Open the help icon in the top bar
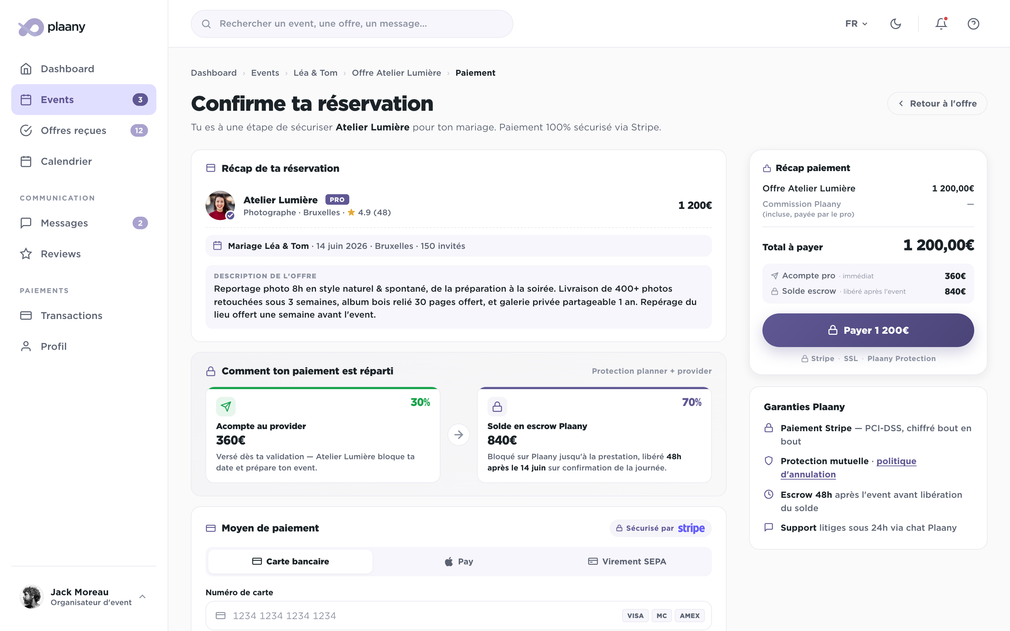The width and height of the screenshot is (1010, 631). click(974, 24)
